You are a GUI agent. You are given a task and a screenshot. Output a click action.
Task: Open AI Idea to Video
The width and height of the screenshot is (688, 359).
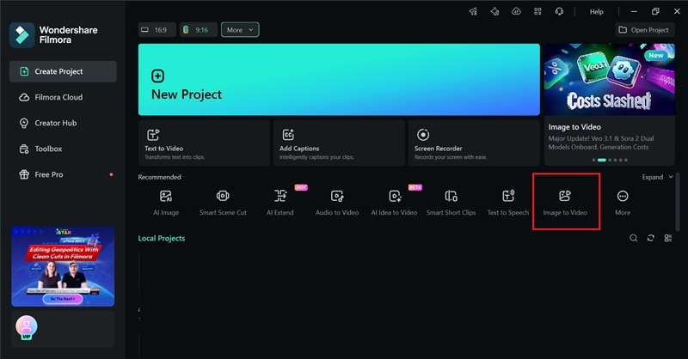[x=394, y=203]
